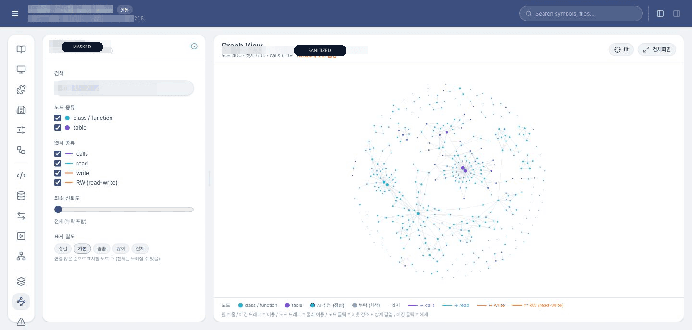Click the 전체화면 fullscreen button
Screen dimensions: 692x330
[657, 49]
